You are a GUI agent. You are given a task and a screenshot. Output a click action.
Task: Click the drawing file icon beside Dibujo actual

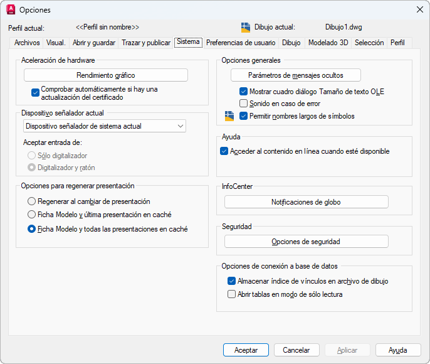pyautogui.click(x=246, y=27)
